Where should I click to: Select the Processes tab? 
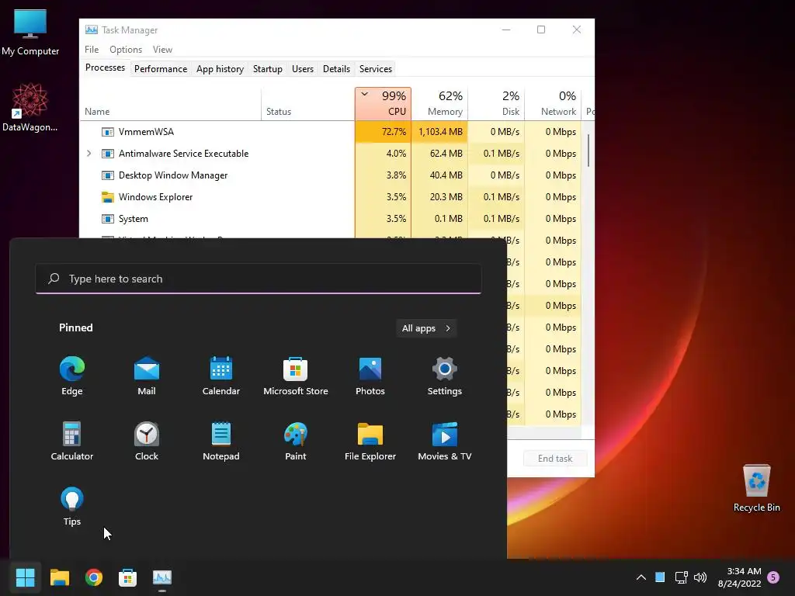(105, 68)
